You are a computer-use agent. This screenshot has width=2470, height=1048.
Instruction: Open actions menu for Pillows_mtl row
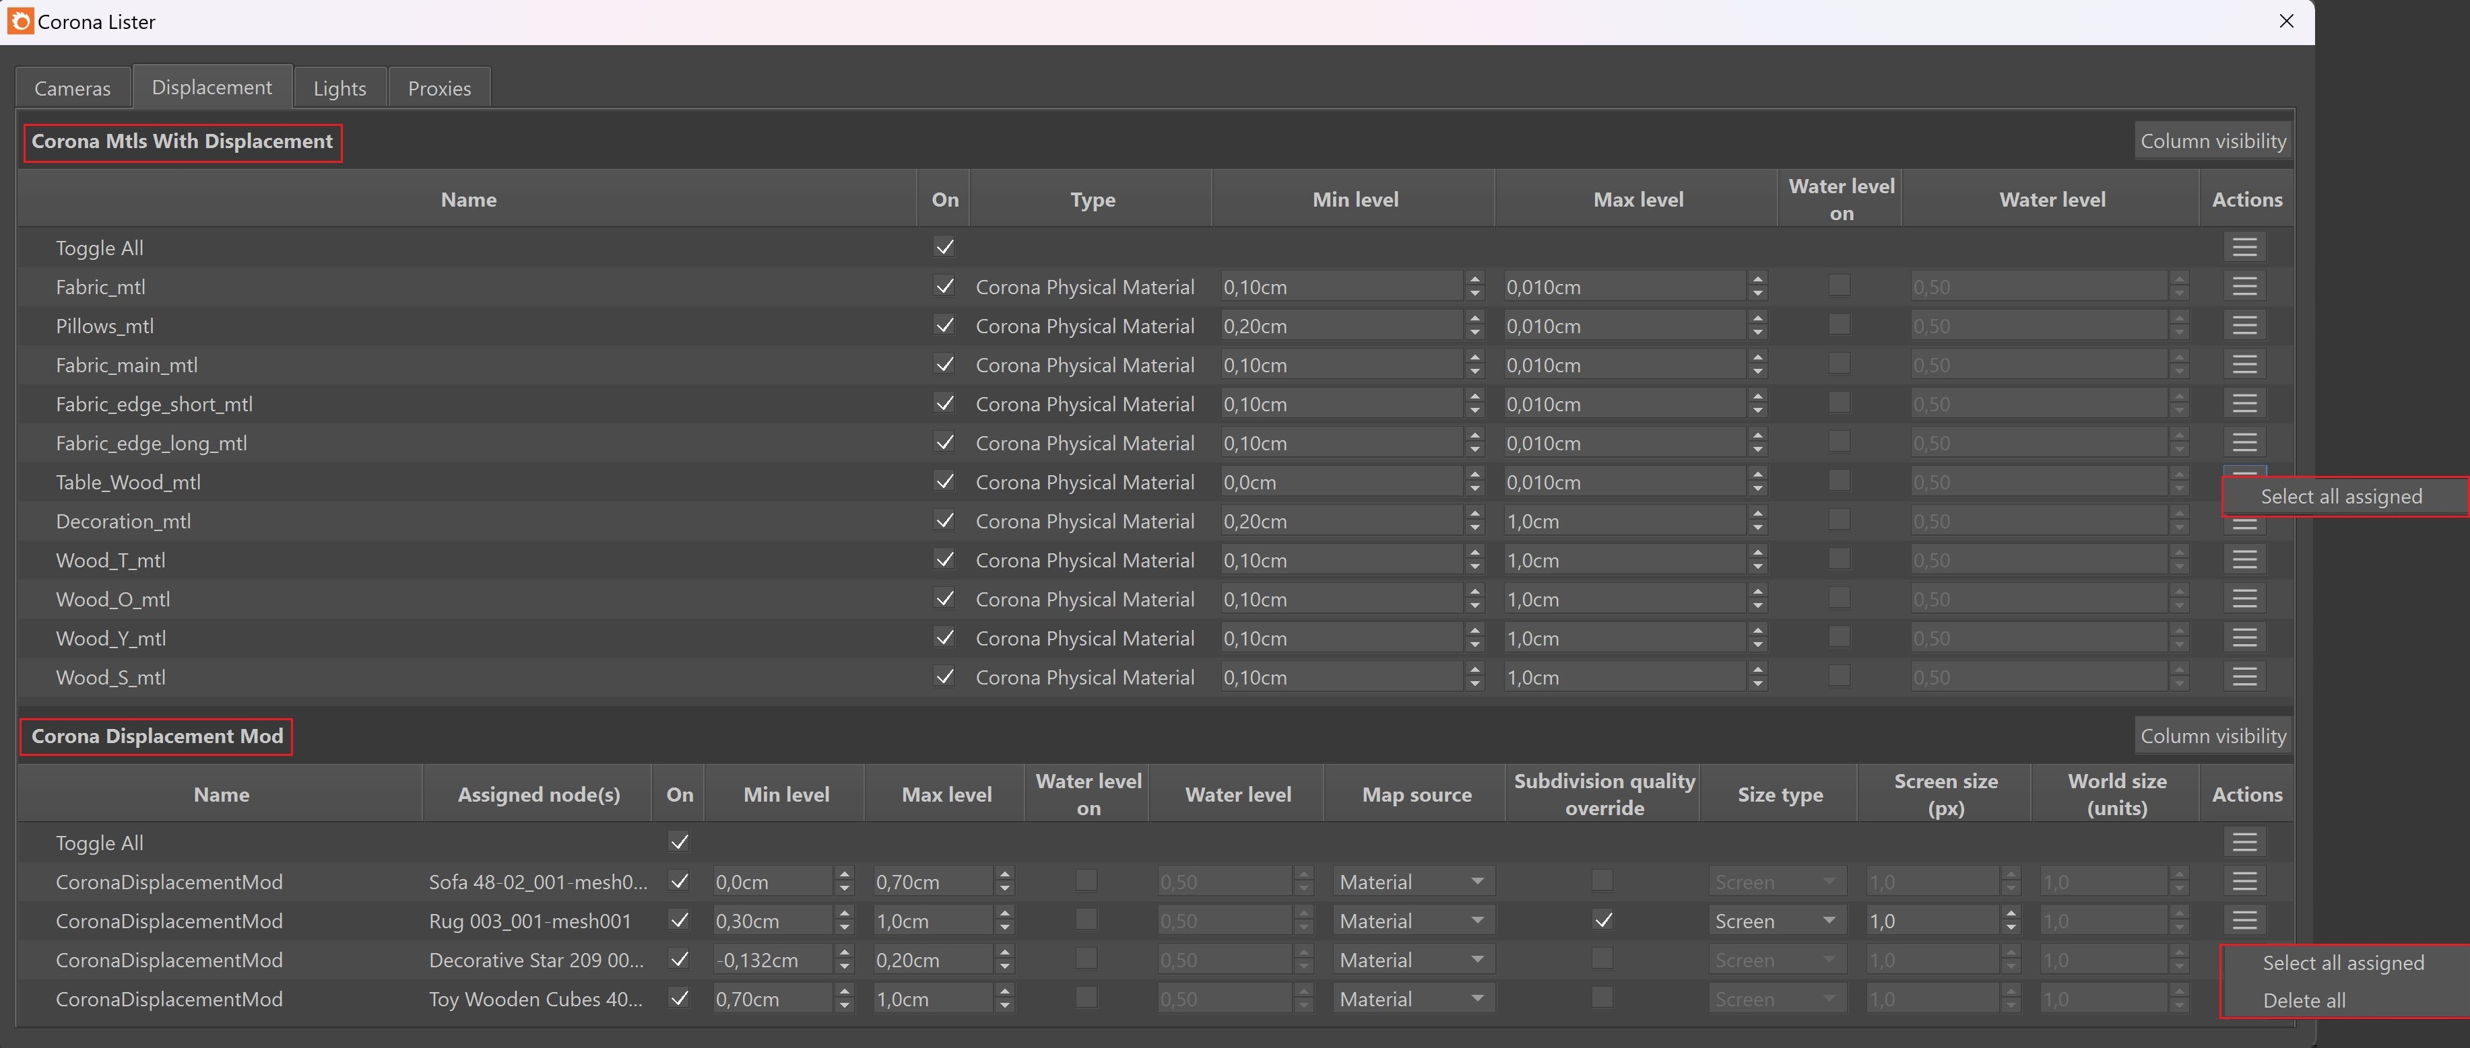click(2244, 326)
